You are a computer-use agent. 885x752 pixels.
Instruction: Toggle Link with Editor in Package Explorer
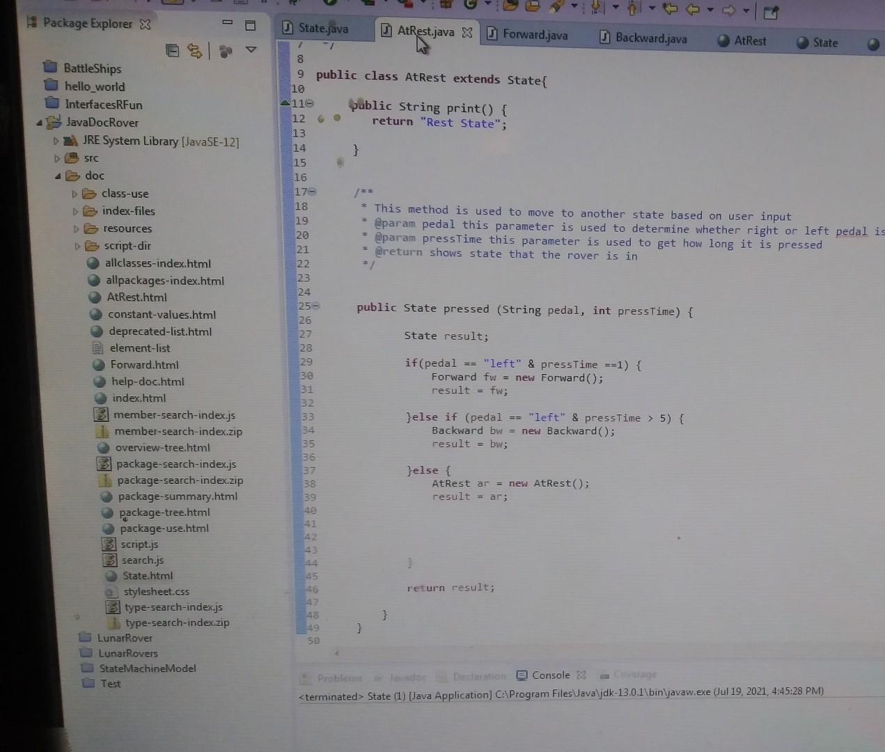(x=195, y=49)
